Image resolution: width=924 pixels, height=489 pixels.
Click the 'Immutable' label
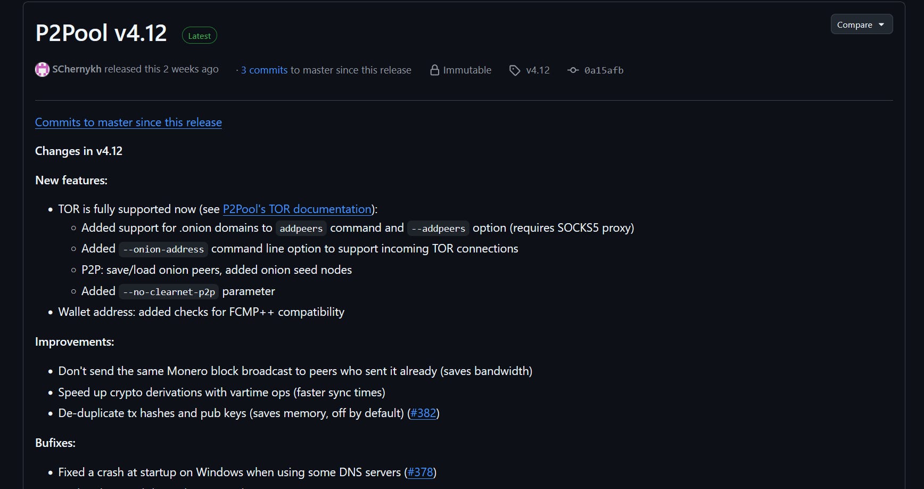pyautogui.click(x=467, y=70)
